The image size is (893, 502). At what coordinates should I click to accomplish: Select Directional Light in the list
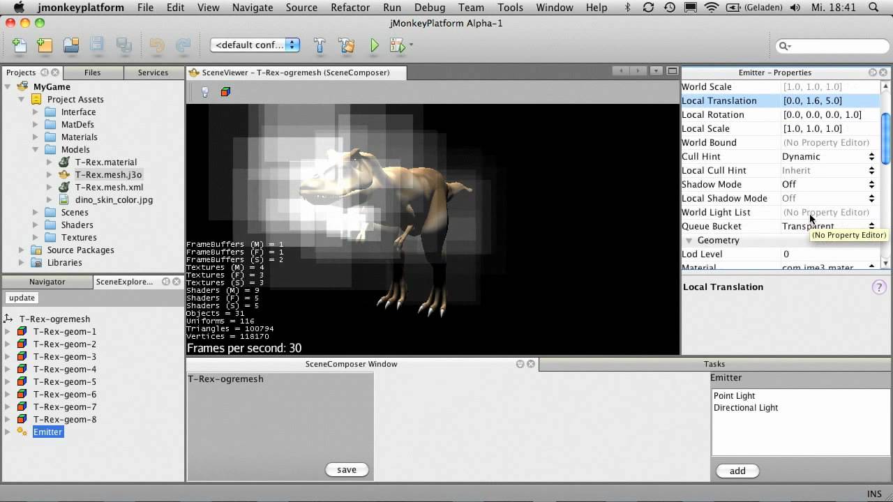(746, 408)
